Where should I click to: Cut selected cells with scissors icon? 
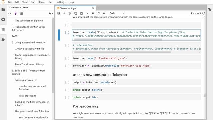pos(70,13)
